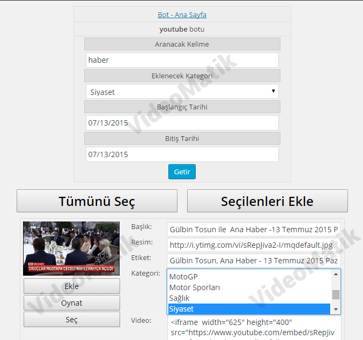Image resolution: width=363 pixels, height=340 pixels.
Task: Click the Başlık field with Gülbin Tosun title
Action: point(254,230)
